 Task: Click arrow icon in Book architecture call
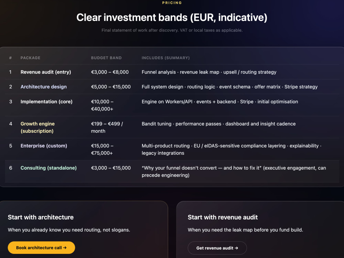coord(65,248)
